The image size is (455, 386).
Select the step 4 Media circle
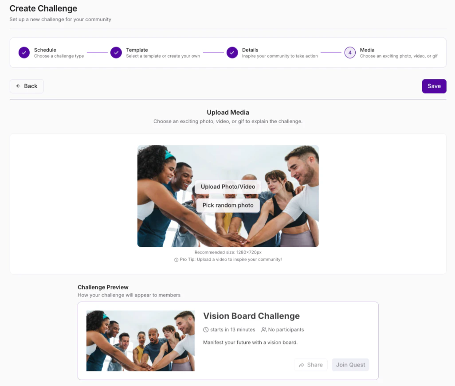350,53
